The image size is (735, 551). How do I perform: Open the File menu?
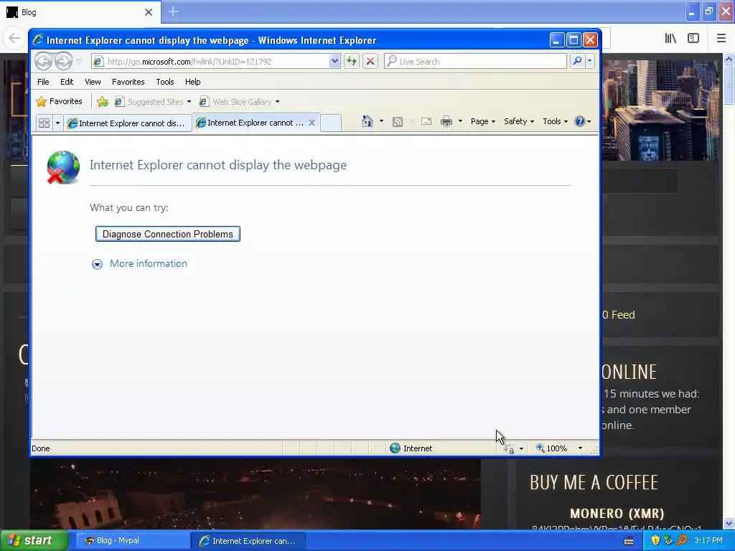point(43,82)
